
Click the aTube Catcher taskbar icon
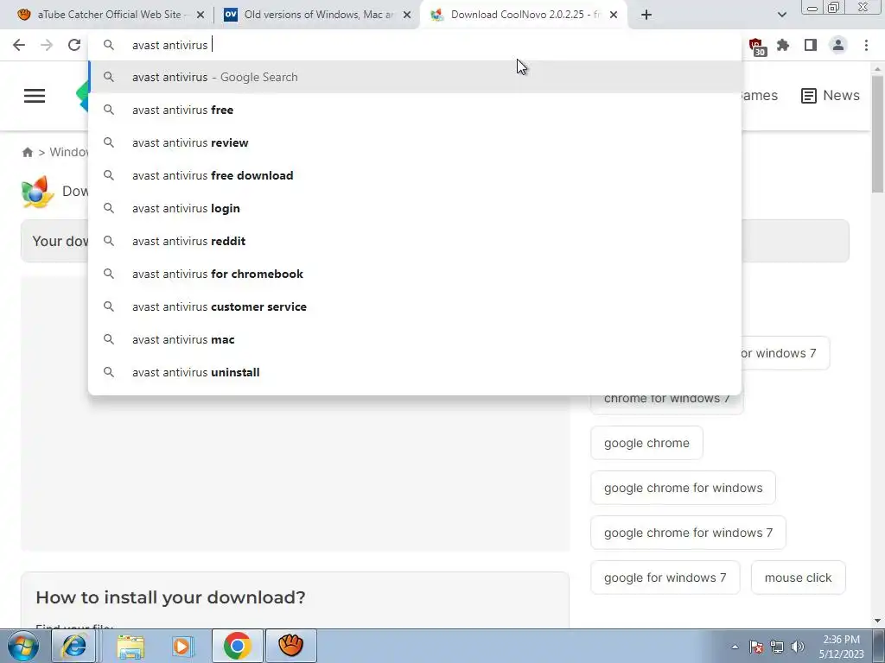tap(291, 646)
